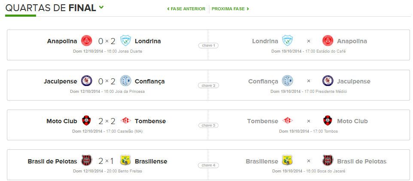Click the Londrina crest in return-leg match
The image size is (413, 181).
pyautogui.click(x=288, y=41)
